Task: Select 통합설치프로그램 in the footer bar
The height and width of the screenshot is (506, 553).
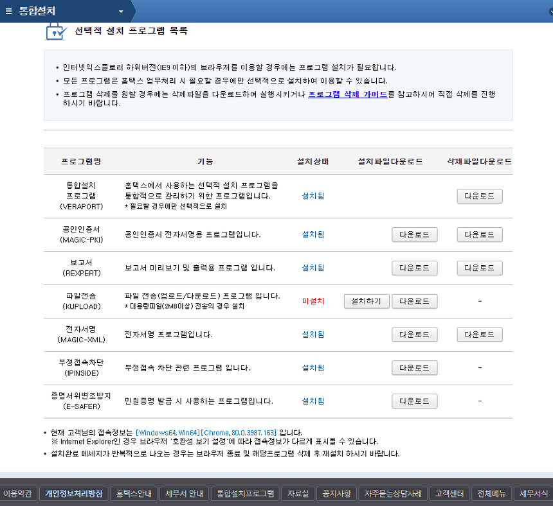Action: [x=245, y=494]
